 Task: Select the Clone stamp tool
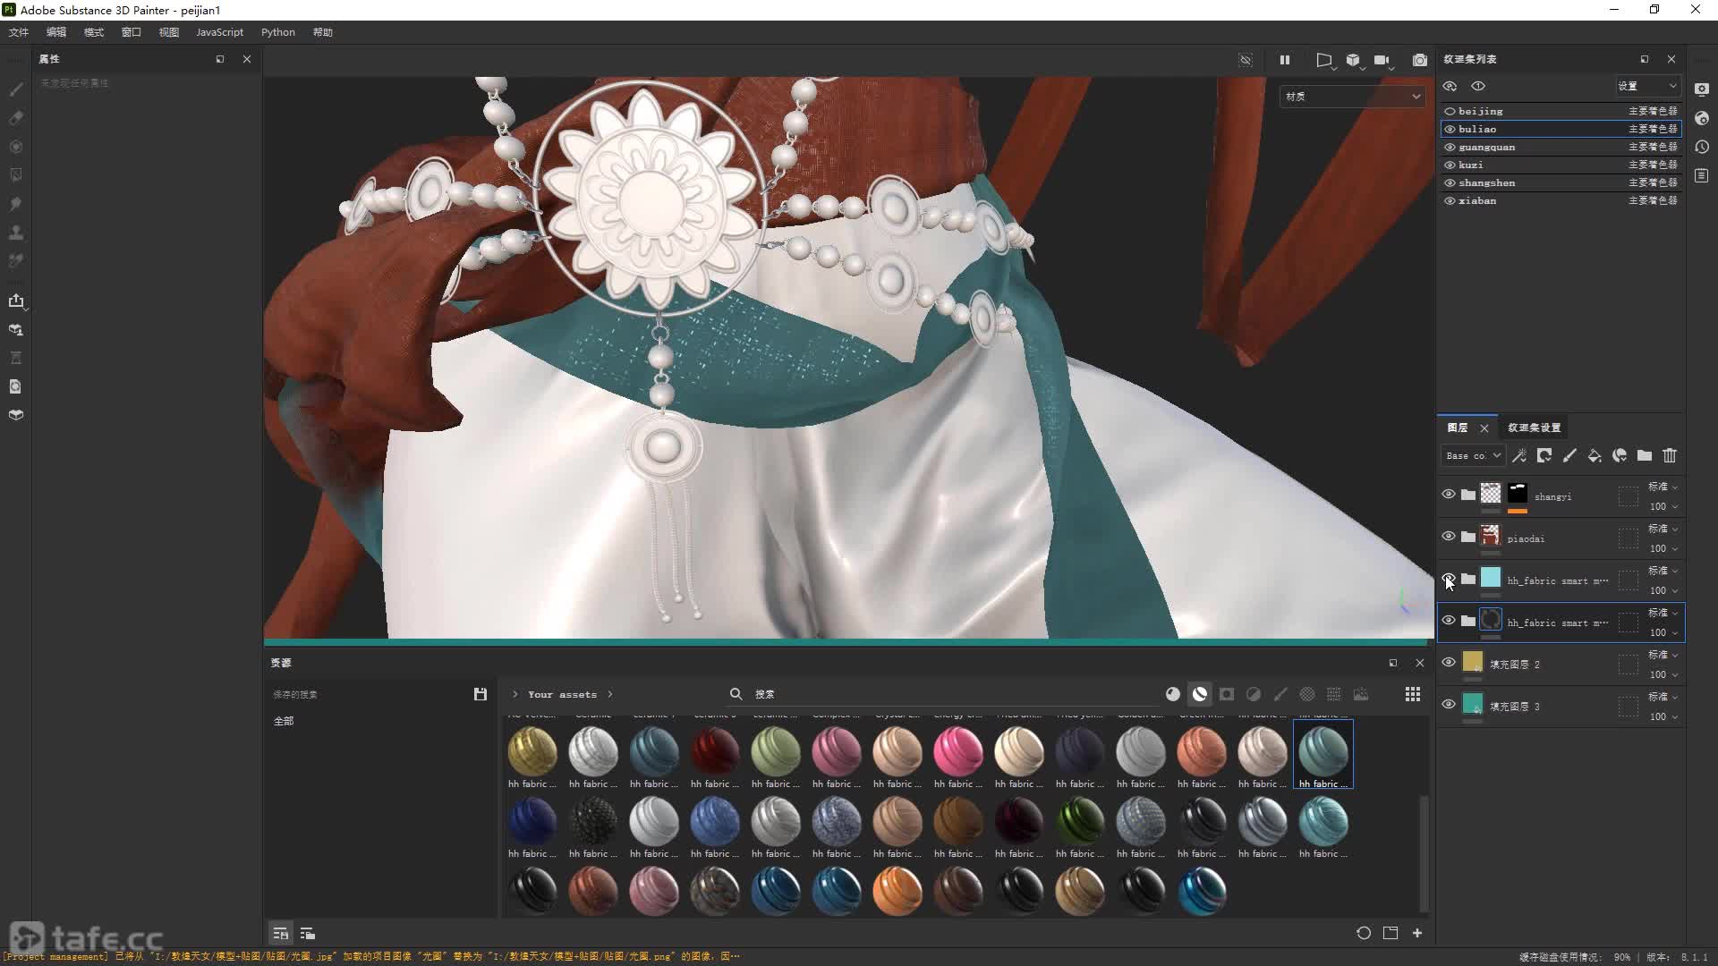tap(16, 233)
